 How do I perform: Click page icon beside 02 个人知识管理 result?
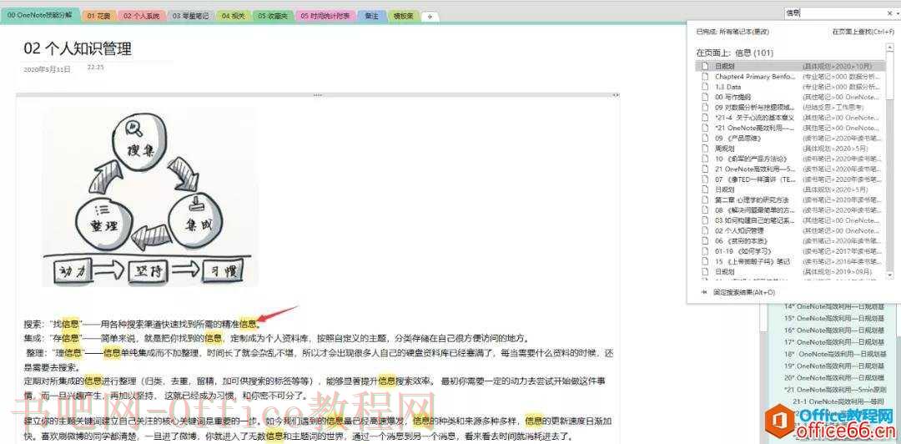(x=704, y=230)
